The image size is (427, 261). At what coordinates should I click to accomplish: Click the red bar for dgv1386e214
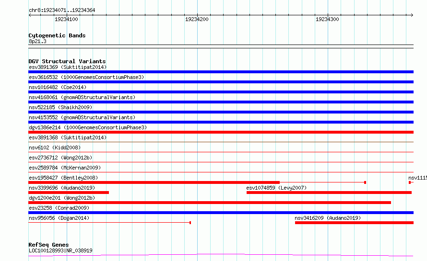pos(221,132)
